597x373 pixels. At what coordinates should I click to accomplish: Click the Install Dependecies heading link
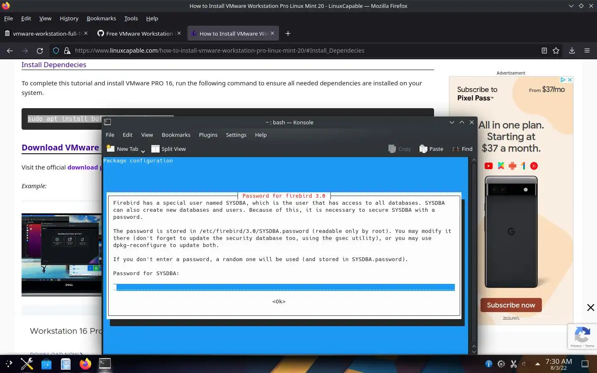(x=54, y=65)
